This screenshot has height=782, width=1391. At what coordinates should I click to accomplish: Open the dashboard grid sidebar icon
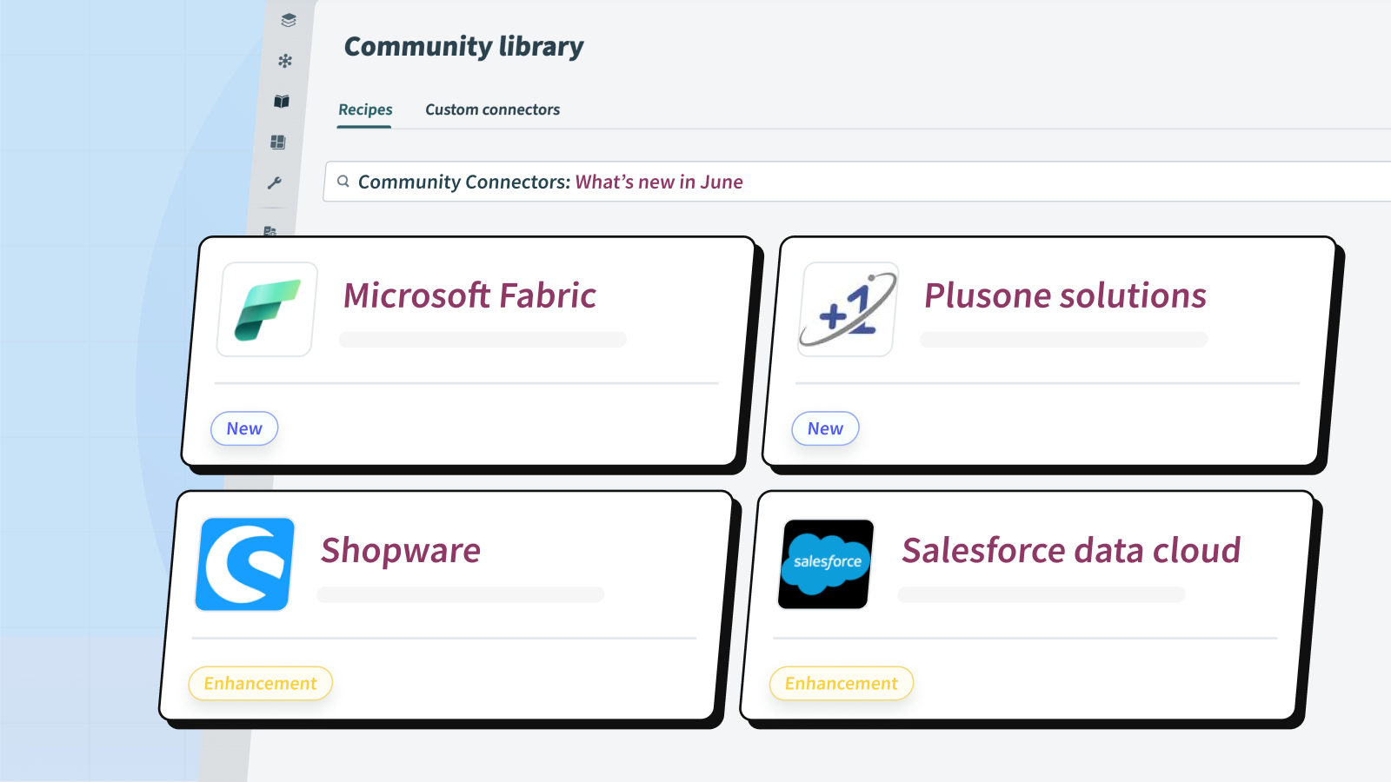(278, 142)
